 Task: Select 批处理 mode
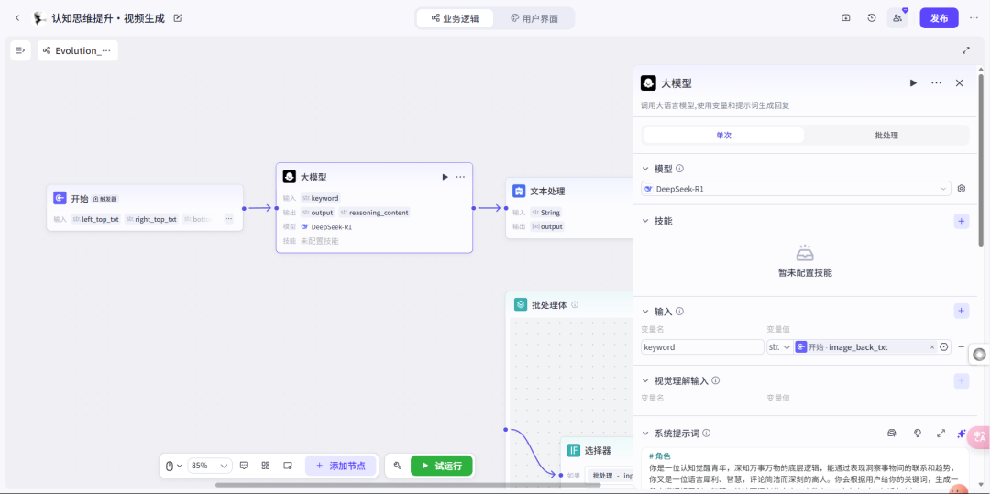pos(886,135)
